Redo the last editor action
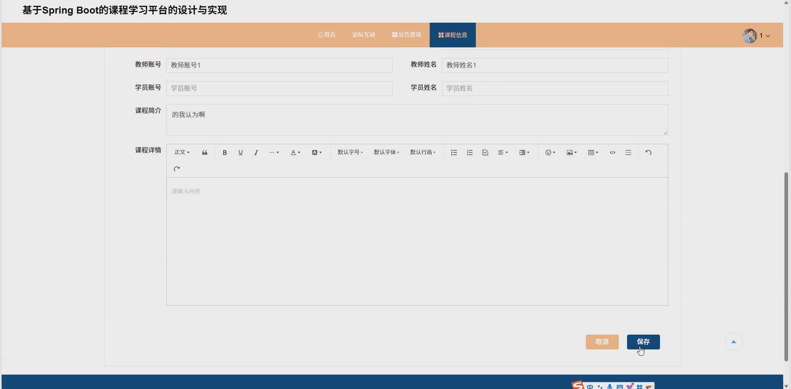791x389 pixels. [x=177, y=169]
